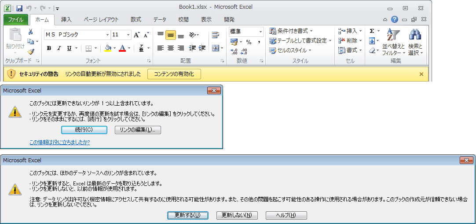This screenshot has height=224, width=476.
Task: Click the Redo arrow in quick access toolbar
Action: tap(43, 8)
